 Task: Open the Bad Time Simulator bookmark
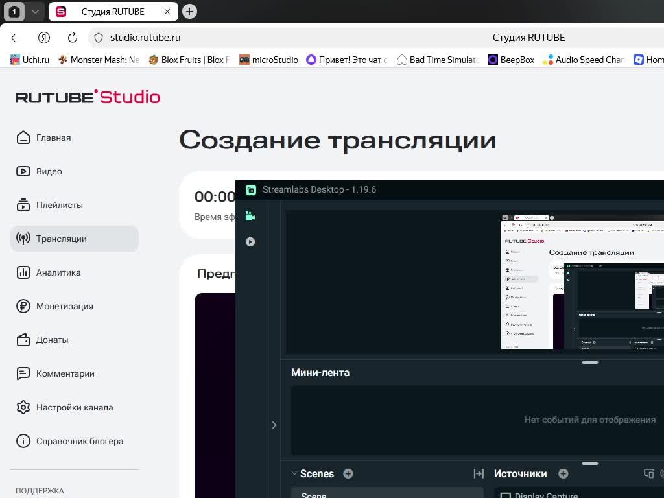pyautogui.click(x=438, y=60)
